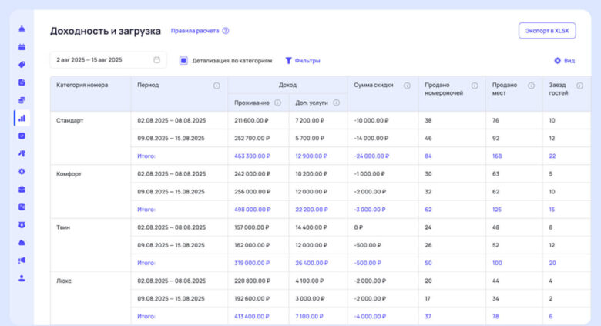Screen dimensions: 601x326
Task: Click sold places total 125
Action: pos(497,210)
